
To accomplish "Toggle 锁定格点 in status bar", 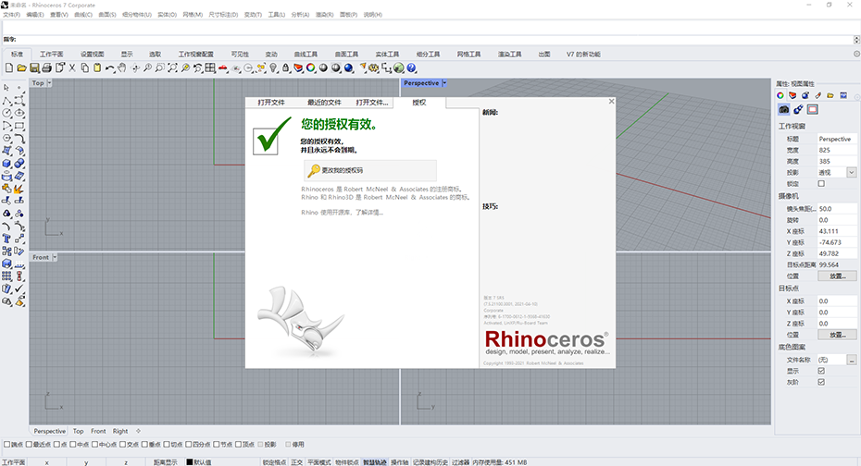I will pos(274,462).
